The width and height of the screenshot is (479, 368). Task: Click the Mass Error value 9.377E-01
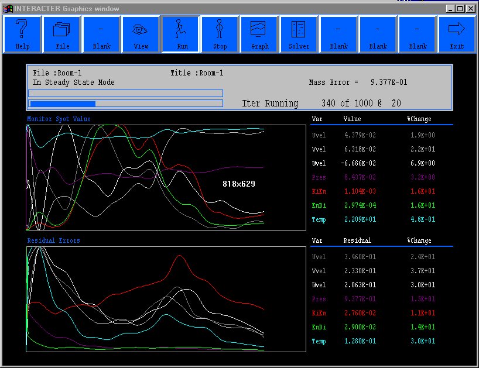[389, 82]
